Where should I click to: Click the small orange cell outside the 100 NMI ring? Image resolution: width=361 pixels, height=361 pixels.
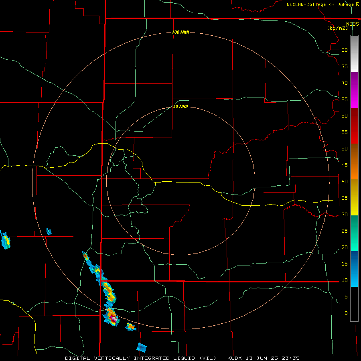tap(131, 327)
